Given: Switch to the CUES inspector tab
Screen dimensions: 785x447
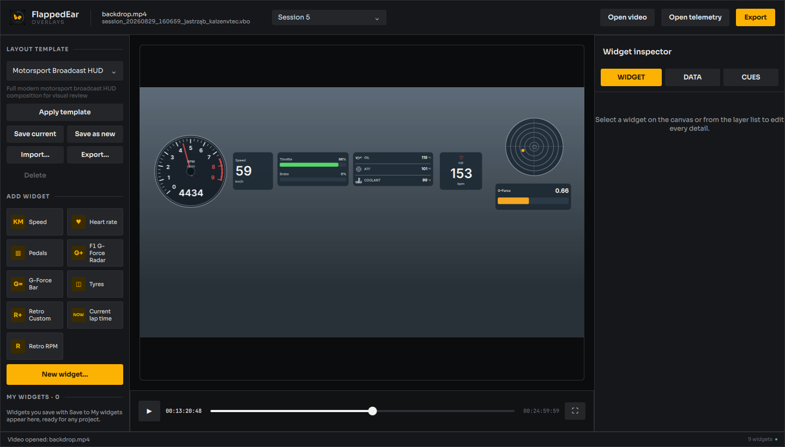Looking at the screenshot, I should point(751,77).
